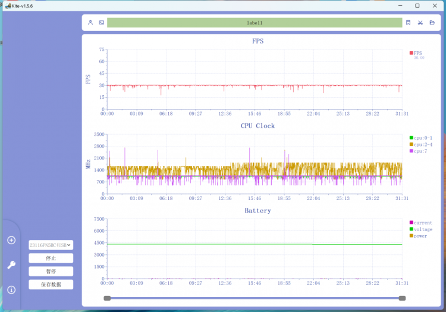Image resolution: width=446 pixels, height=312 pixels.
Task: Open the 23116PN5BC device dropdown
Action: pos(51,245)
